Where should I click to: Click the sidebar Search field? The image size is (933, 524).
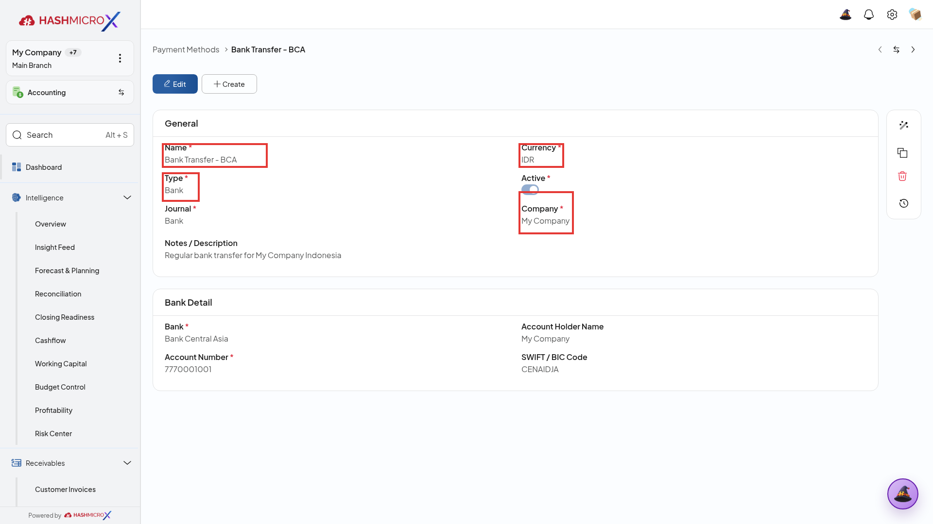70,135
